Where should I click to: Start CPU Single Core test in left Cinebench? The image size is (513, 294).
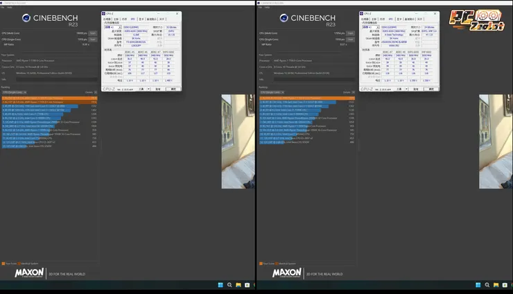pyautogui.click(x=93, y=40)
